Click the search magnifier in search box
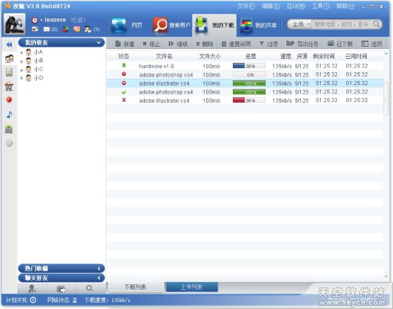The image size is (393, 309). [377, 24]
